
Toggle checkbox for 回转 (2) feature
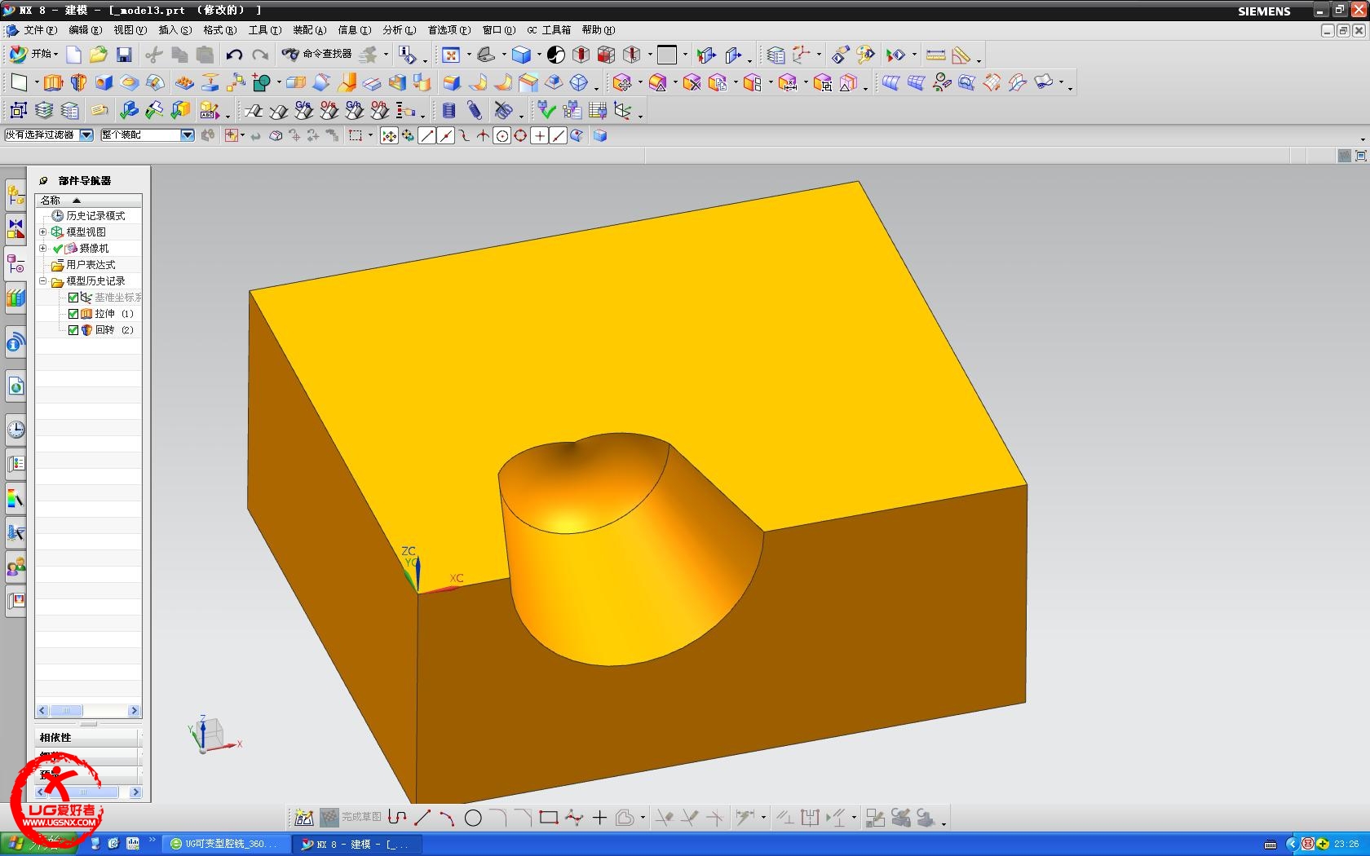[x=73, y=329]
